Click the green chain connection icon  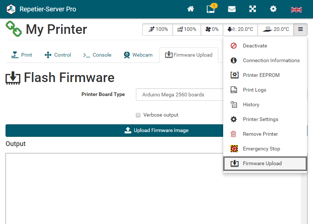tap(14, 29)
